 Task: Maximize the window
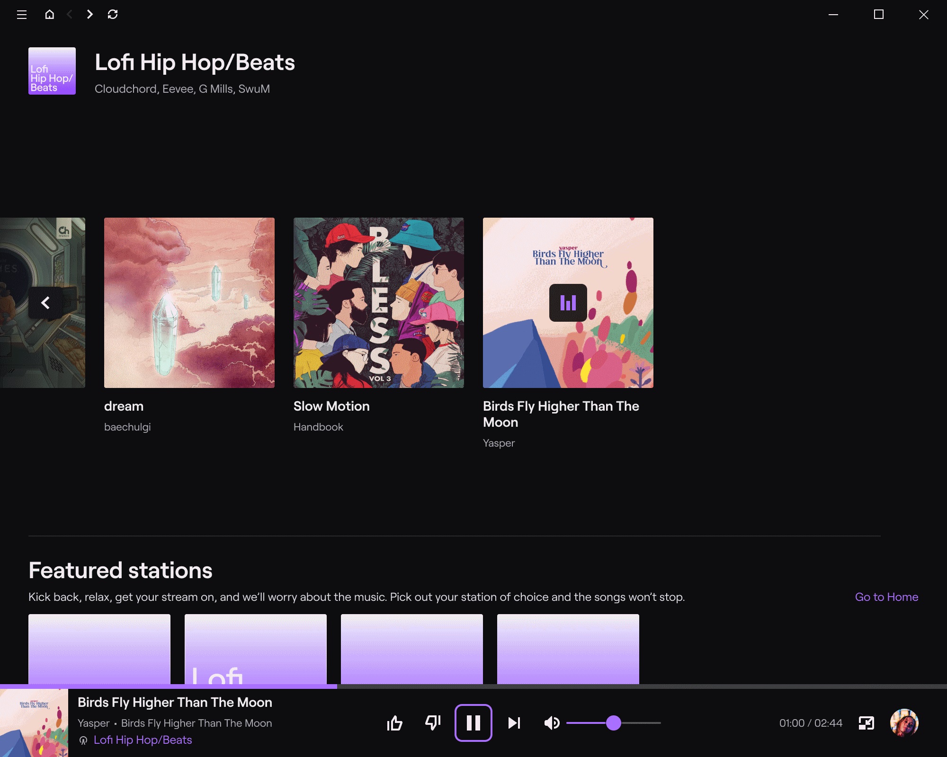[x=879, y=15]
